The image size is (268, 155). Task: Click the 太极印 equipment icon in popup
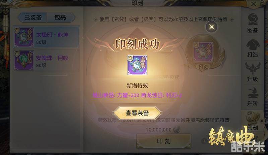click(137, 65)
